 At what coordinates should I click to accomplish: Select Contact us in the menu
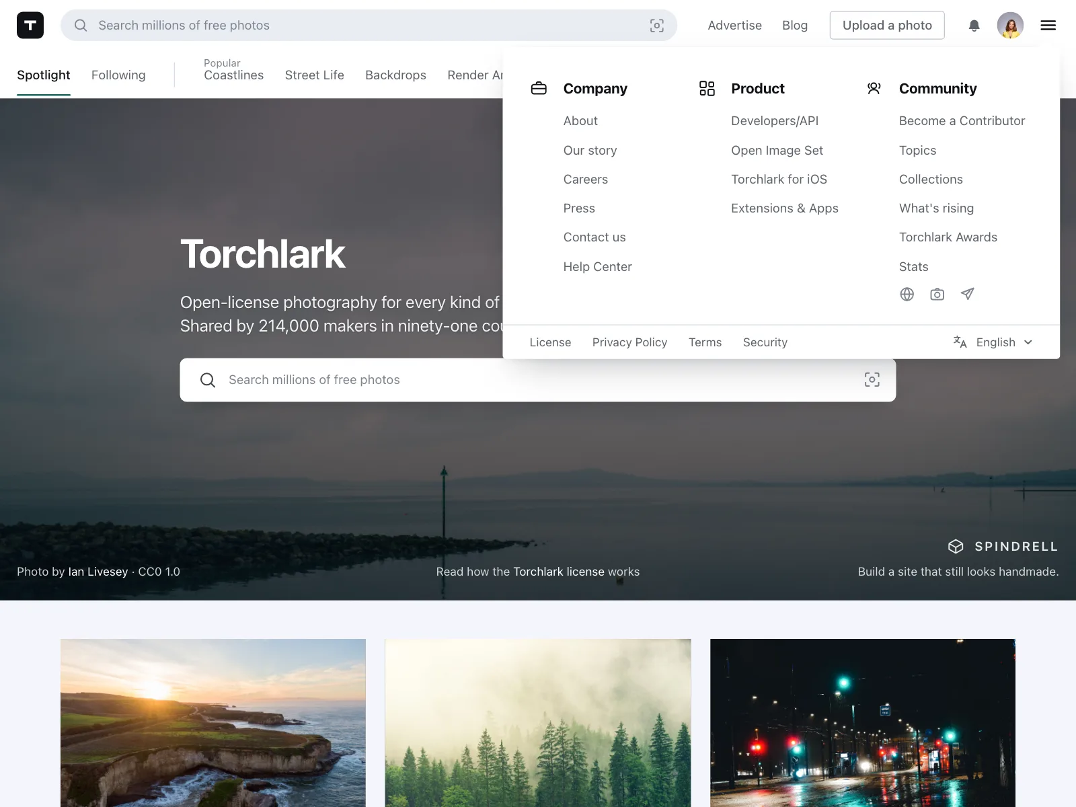(x=594, y=237)
